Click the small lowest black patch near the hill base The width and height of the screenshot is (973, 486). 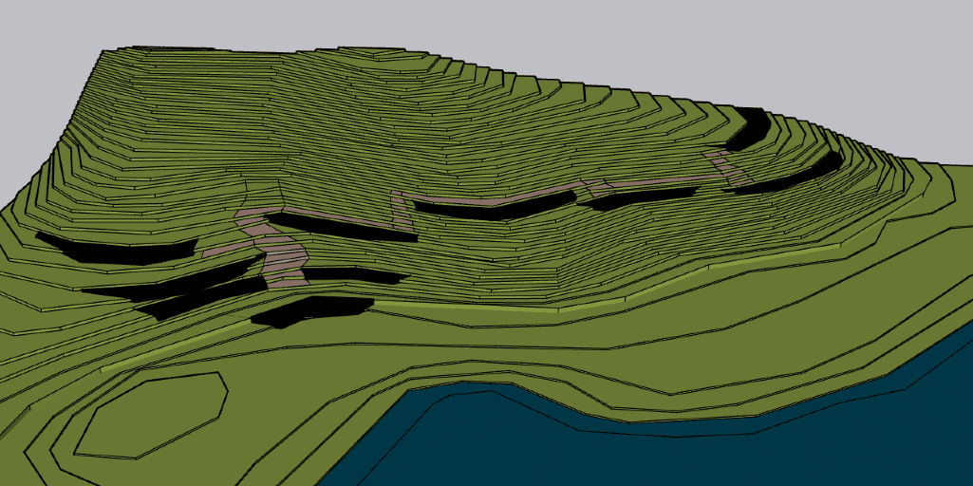click(309, 310)
